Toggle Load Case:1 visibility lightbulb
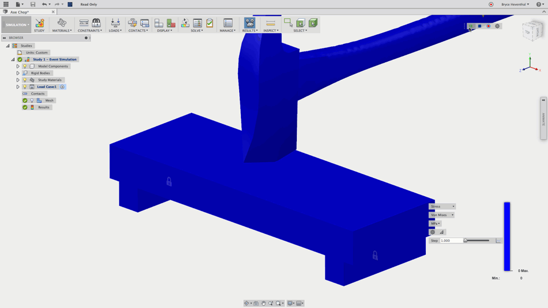 (25, 87)
